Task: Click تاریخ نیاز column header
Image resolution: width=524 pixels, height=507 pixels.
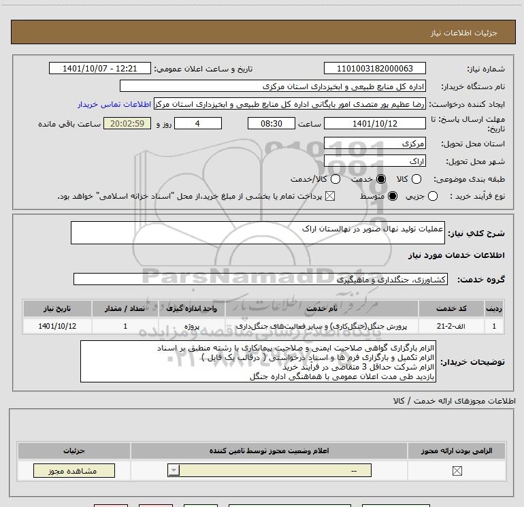Action: click(x=57, y=308)
